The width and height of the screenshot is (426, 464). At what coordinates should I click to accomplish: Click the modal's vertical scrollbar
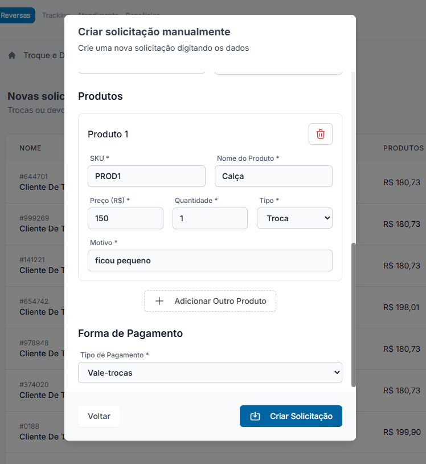[x=353, y=314]
